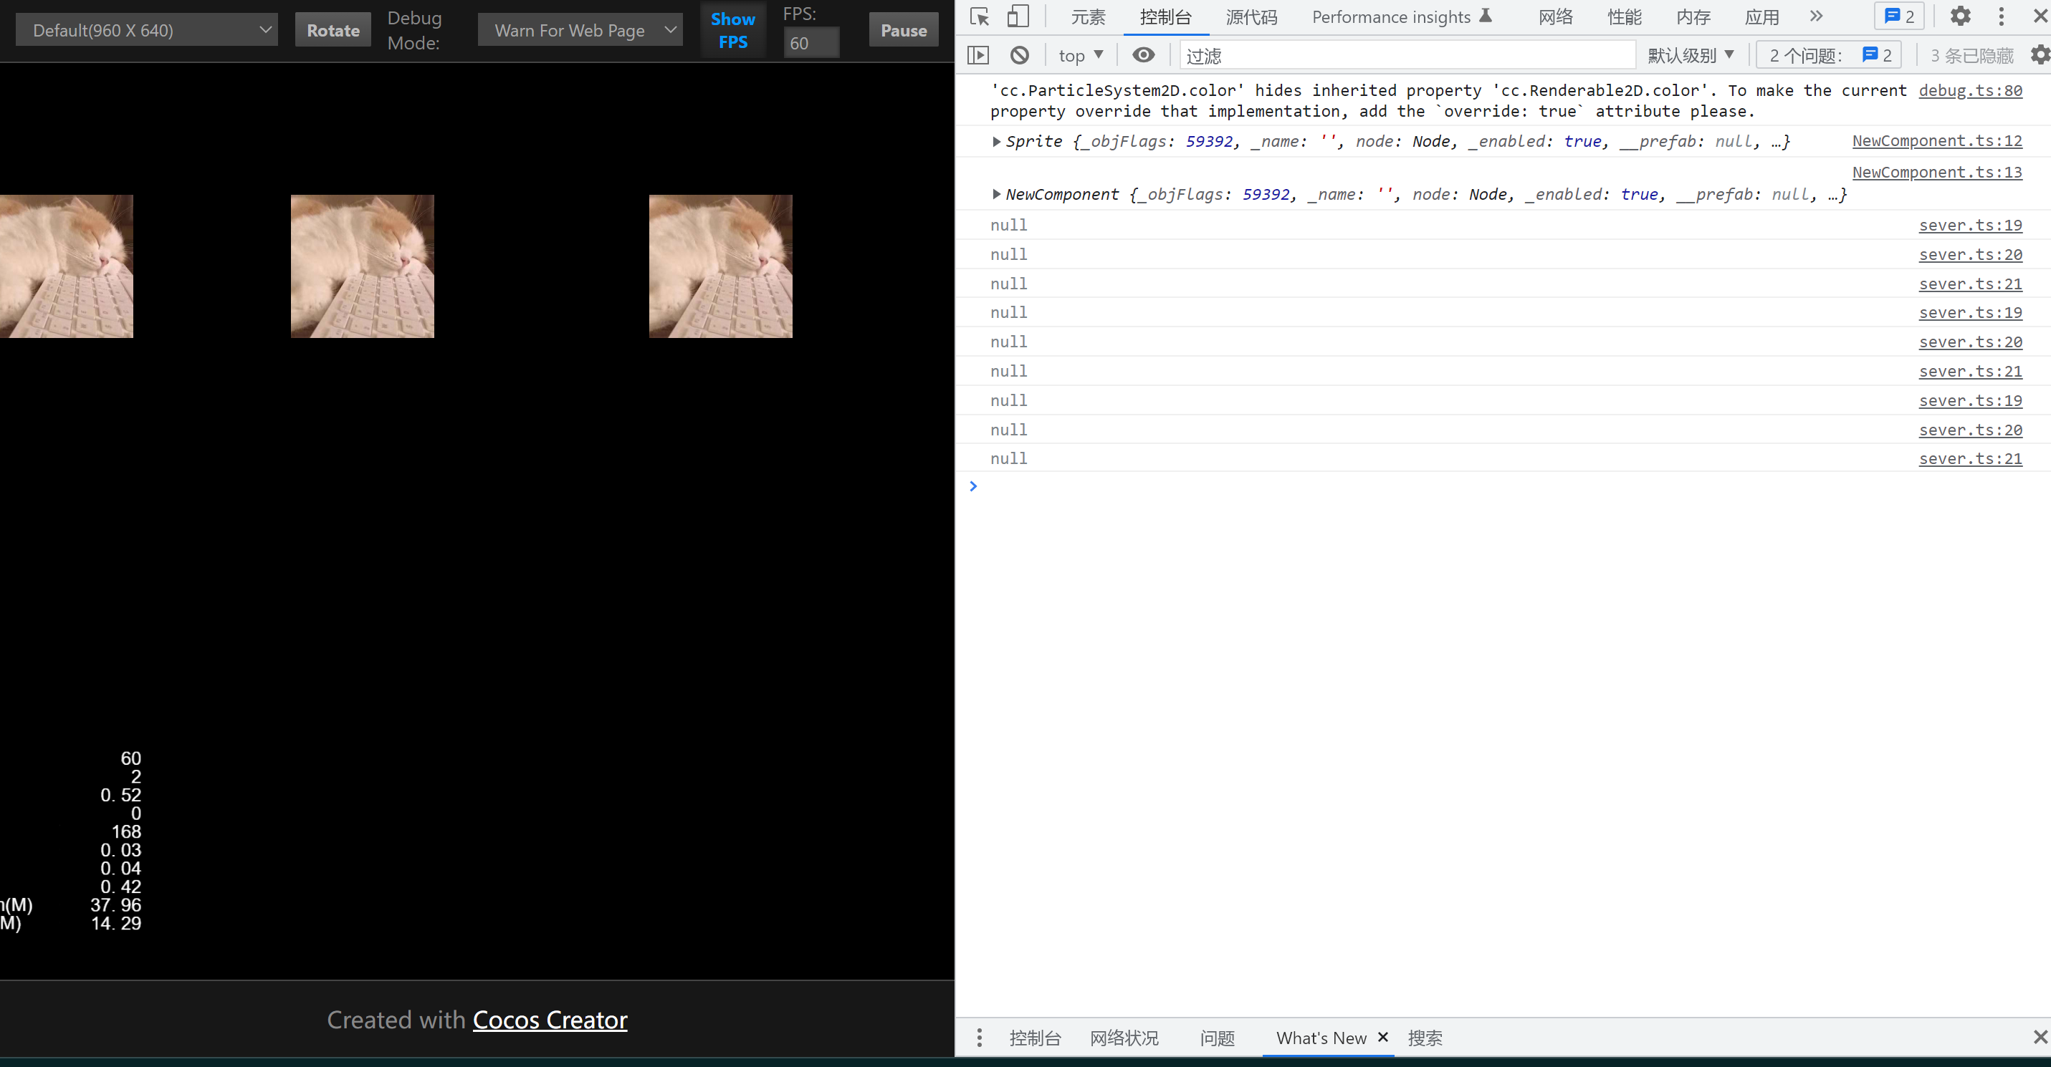This screenshot has width=2051, height=1067.
Task: Click the inspect element picker icon
Action: [980, 16]
